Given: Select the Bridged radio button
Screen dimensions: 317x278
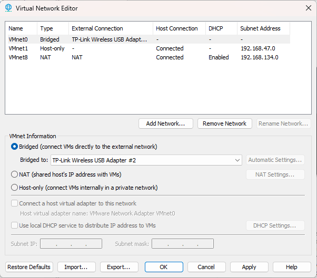Looking at the screenshot, I should tap(15, 147).
